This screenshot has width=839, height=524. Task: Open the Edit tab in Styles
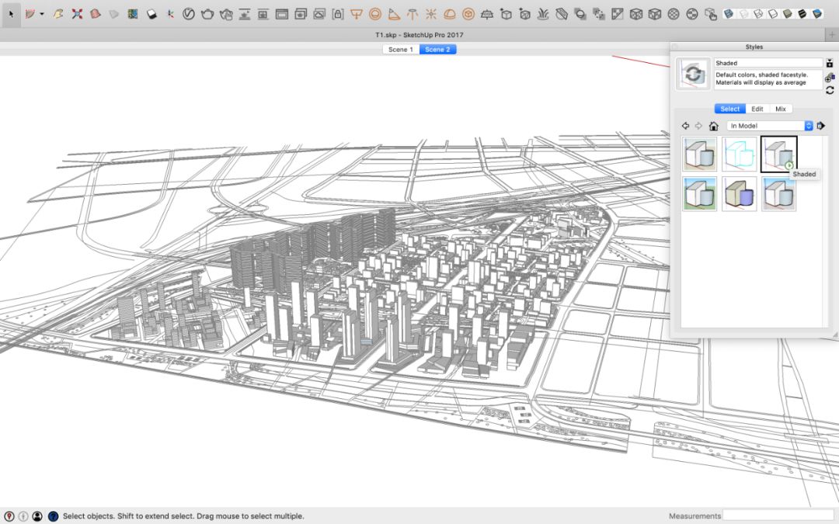pyautogui.click(x=757, y=109)
